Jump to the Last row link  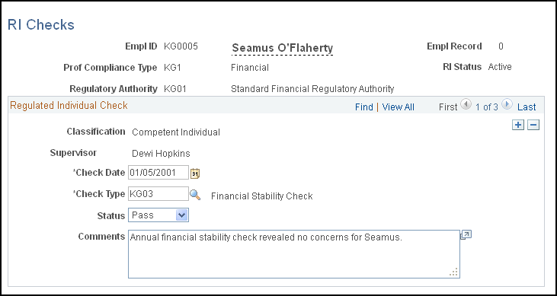click(x=527, y=107)
